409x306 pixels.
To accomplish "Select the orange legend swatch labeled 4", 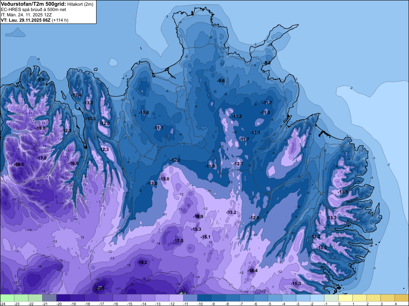I will point(402,298).
